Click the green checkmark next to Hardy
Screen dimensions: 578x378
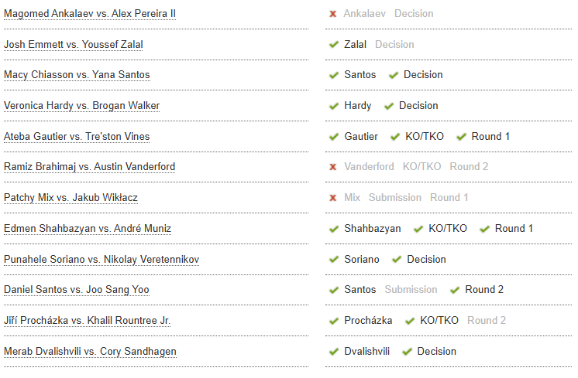(334, 106)
